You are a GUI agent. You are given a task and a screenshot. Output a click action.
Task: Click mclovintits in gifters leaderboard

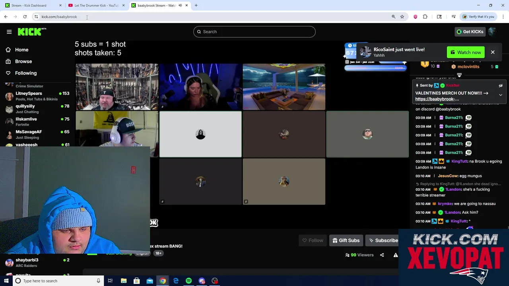pyautogui.click(x=468, y=67)
